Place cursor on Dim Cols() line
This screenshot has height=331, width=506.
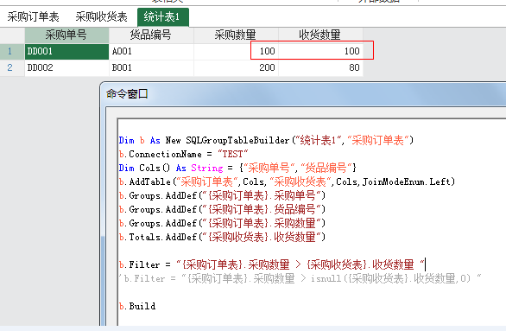click(237, 168)
